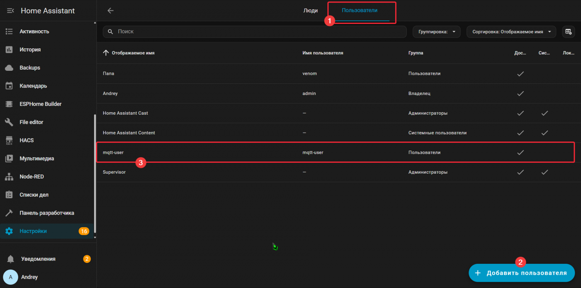Screen dimensions: 581x288
Task: Open Активность via its list icon
Action: pyautogui.click(x=9, y=32)
